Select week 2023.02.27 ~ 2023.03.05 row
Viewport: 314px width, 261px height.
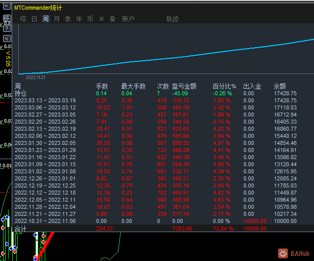155,115
